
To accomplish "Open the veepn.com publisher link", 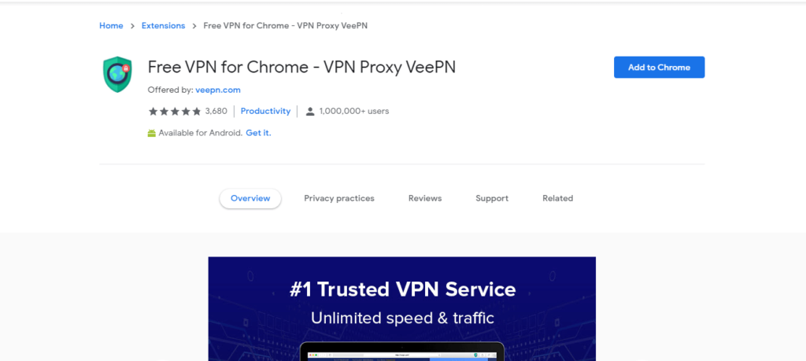I will point(218,90).
